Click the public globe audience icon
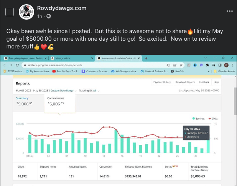The image size is (237, 186). pos(49,16)
